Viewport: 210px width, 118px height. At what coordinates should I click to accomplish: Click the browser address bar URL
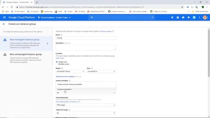pos(82,7)
